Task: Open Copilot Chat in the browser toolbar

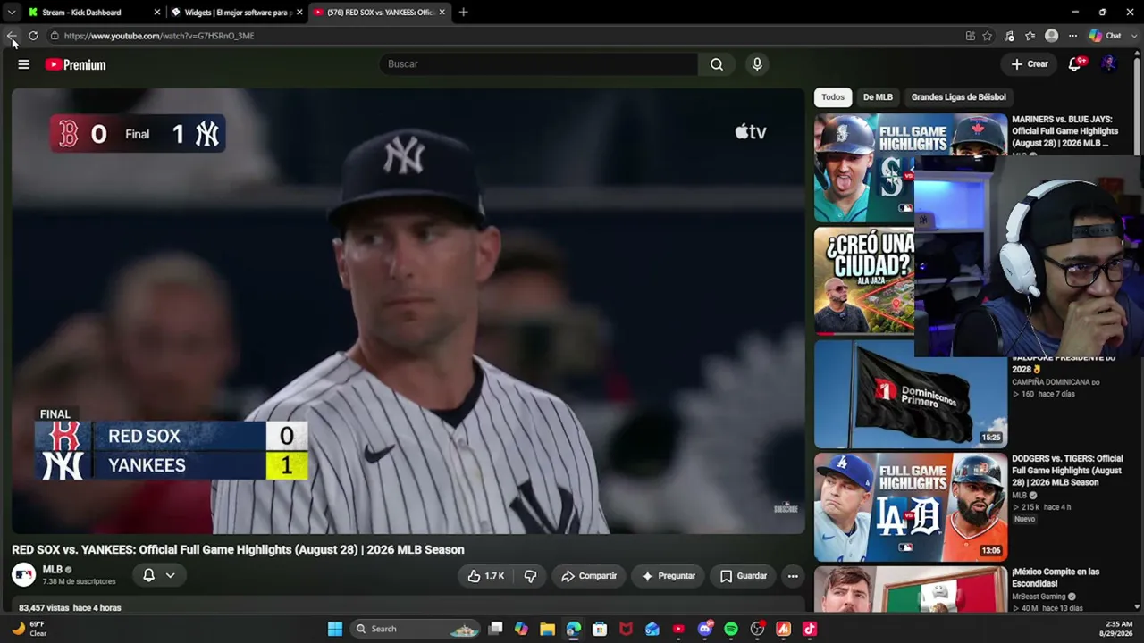Action: click(x=1106, y=36)
